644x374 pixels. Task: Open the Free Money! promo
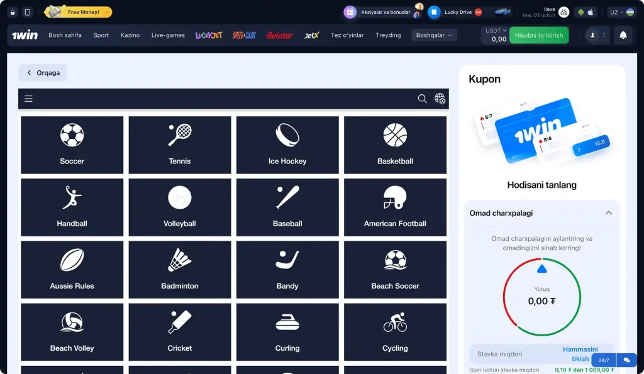[x=78, y=12]
